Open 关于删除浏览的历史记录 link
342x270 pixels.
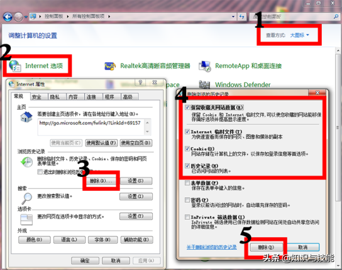[x=212, y=247]
